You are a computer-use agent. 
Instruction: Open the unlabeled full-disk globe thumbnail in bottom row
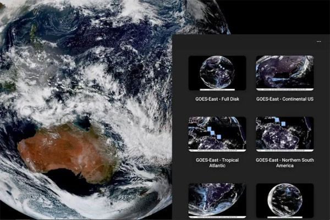point(285,201)
